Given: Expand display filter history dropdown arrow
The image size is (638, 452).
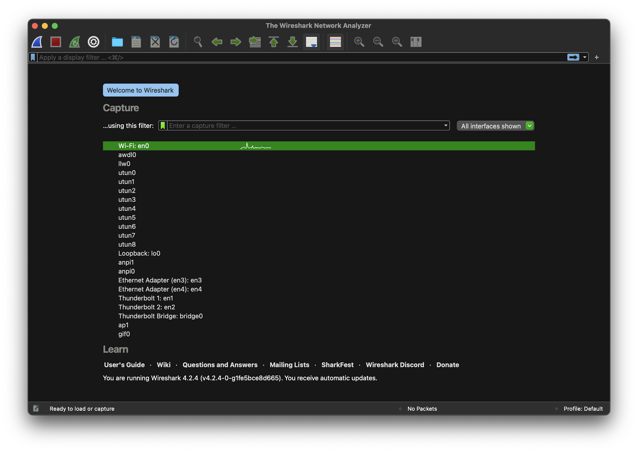Looking at the screenshot, I should (x=584, y=57).
